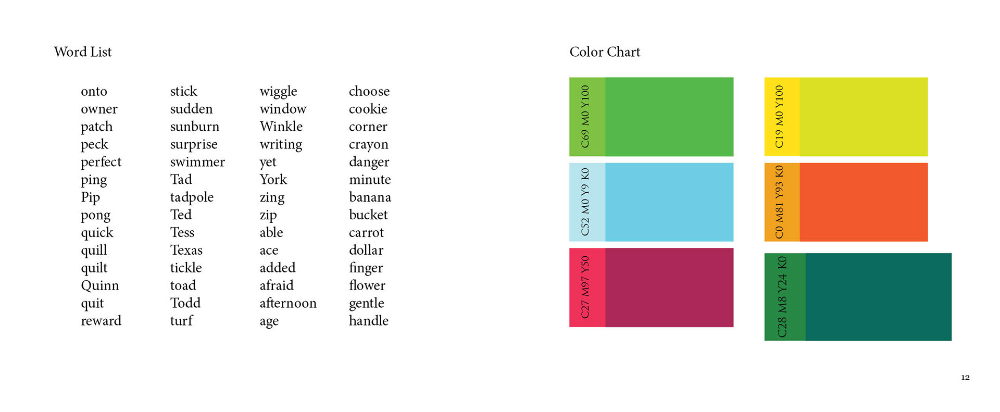Select the word 'Quinn'

100,286
